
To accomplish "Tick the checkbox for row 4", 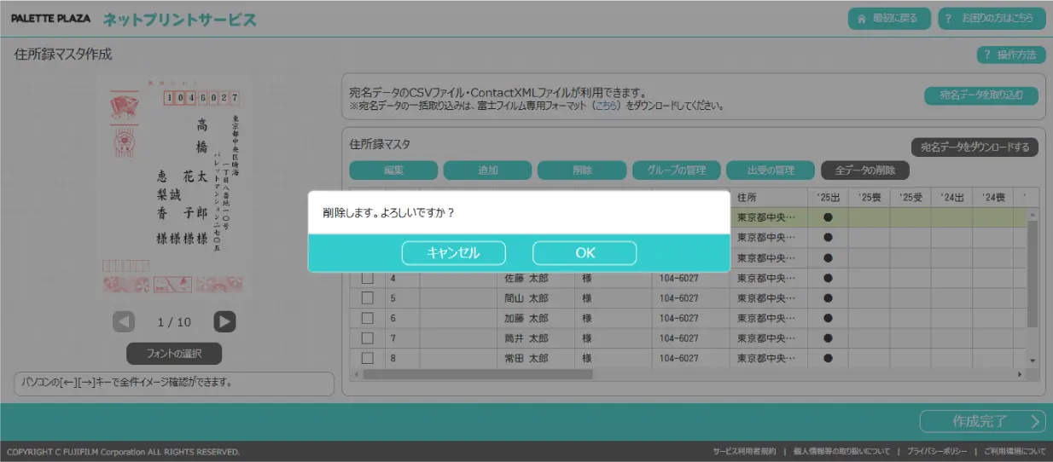I will click(x=367, y=279).
